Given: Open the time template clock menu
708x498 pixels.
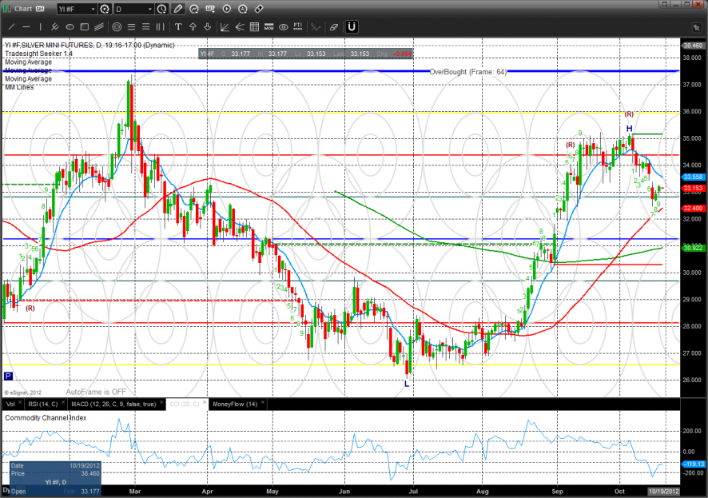Looking at the screenshot, I should [x=162, y=9].
